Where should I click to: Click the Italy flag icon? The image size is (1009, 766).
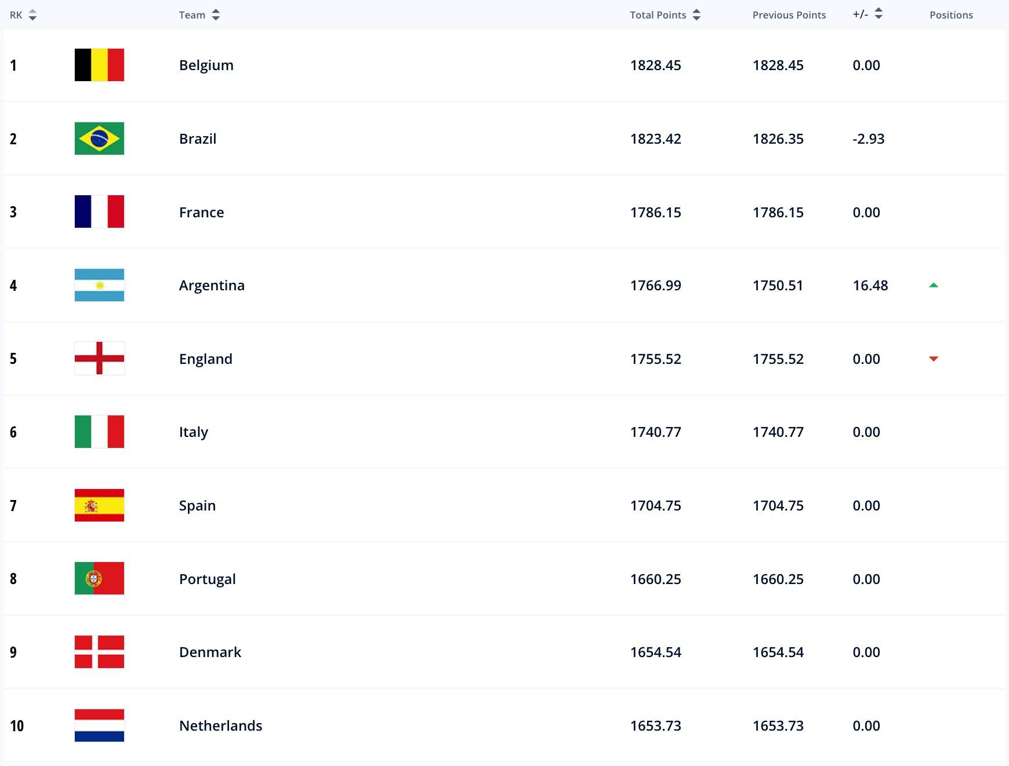(x=99, y=432)
